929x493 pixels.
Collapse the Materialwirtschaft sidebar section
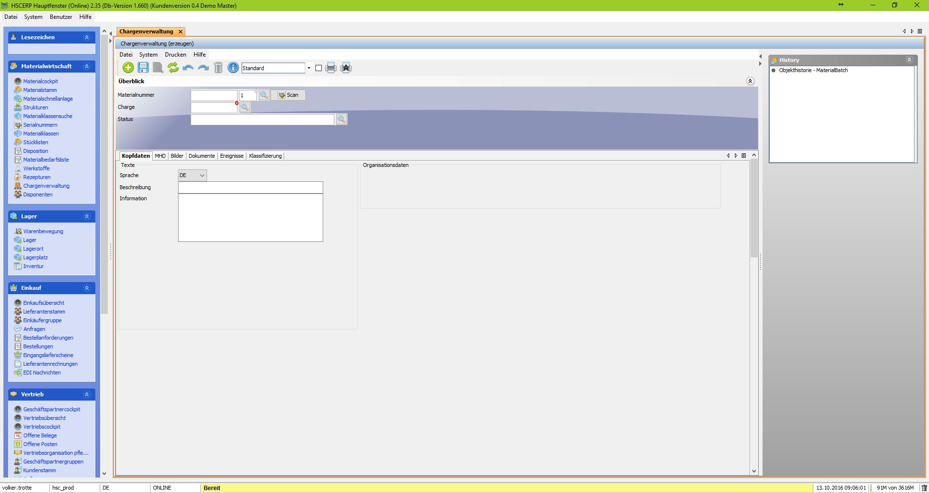(87, 66)
